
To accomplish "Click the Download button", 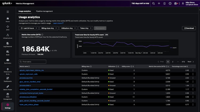I will [189, 28].
